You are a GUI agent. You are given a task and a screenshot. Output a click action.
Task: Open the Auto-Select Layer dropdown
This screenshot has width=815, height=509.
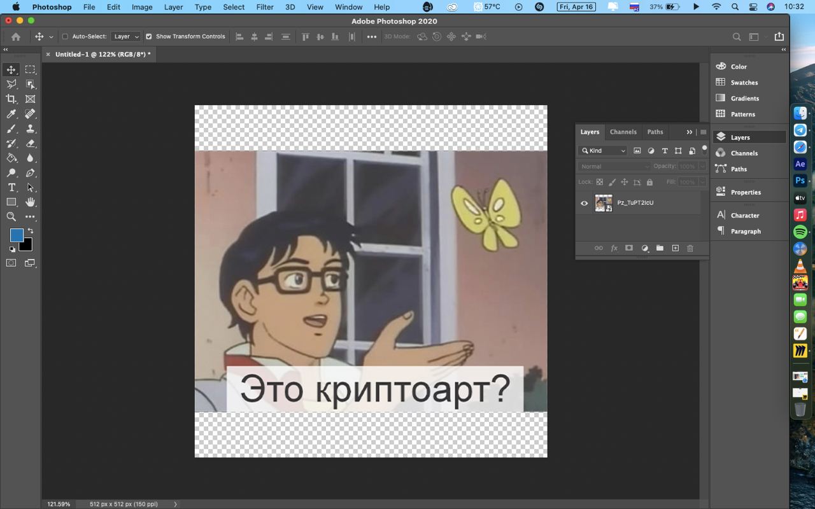click(125, 37)
